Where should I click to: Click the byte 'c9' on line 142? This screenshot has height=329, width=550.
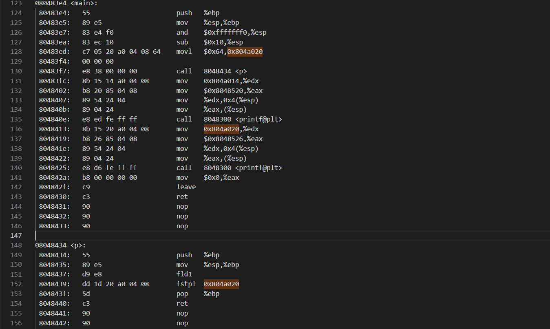[x=86, y=187]
